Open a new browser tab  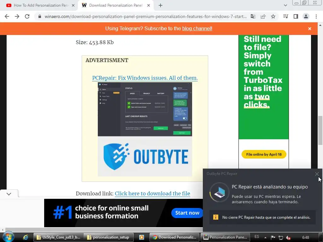click(161, 5)
